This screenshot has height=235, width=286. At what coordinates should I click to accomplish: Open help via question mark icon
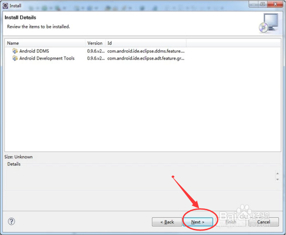pos(11,221)
